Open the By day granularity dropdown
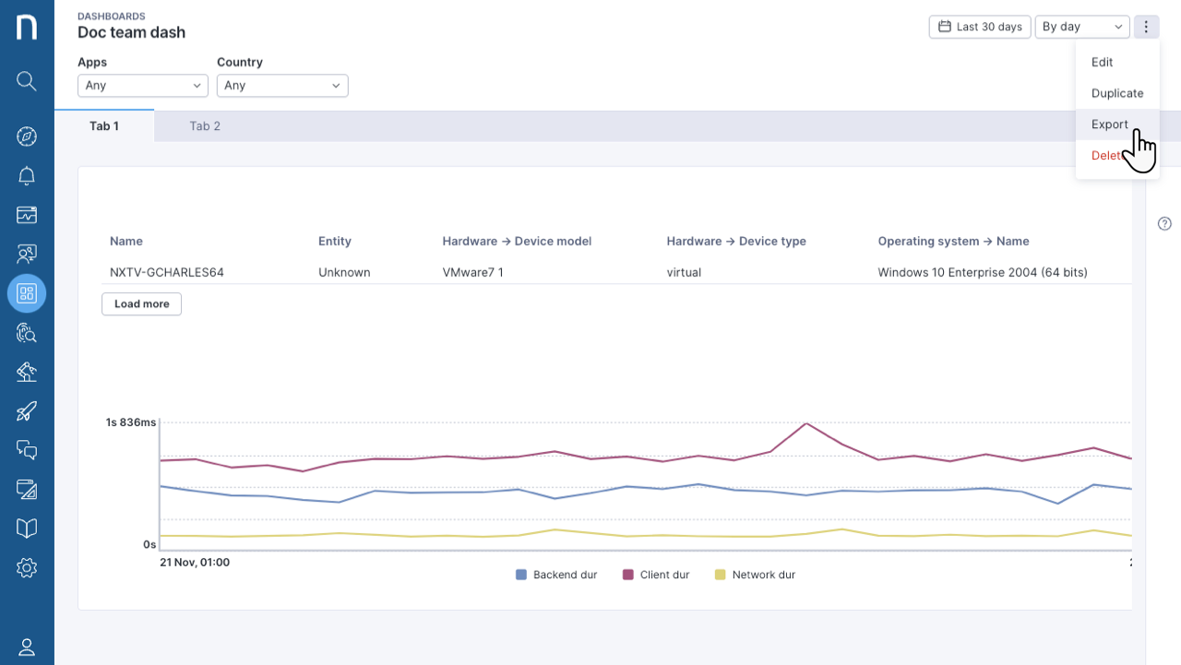 click(1082, 27)
